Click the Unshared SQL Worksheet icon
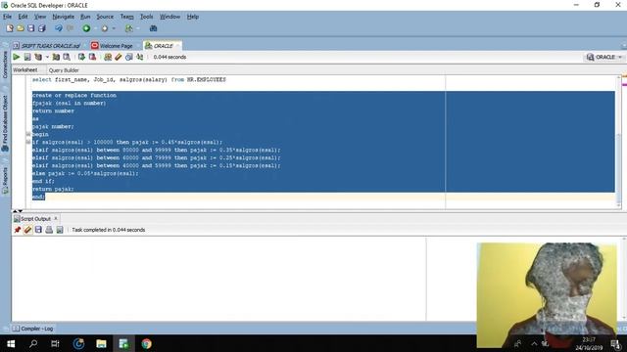The width and height of the screenshot is (627, 352). (108, 57)
